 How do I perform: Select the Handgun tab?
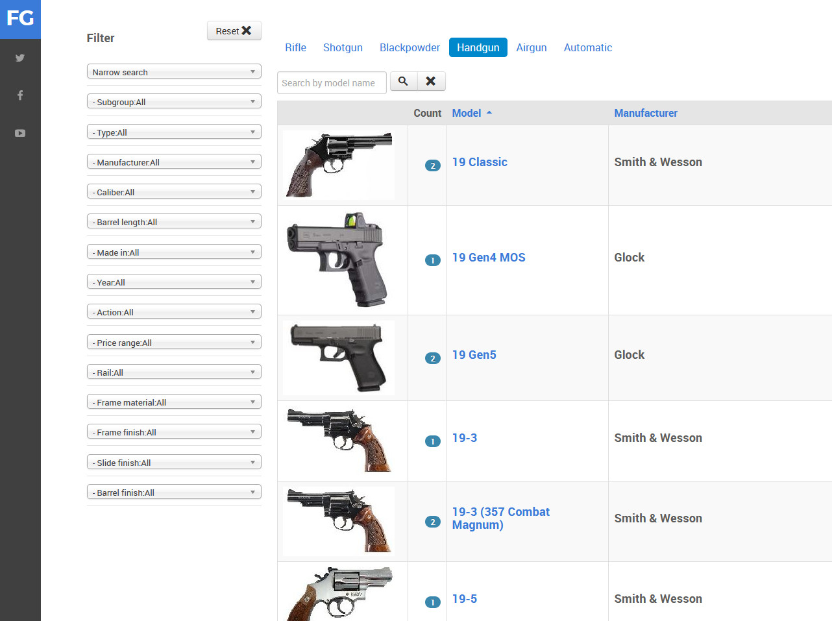(x=478, y=47)
